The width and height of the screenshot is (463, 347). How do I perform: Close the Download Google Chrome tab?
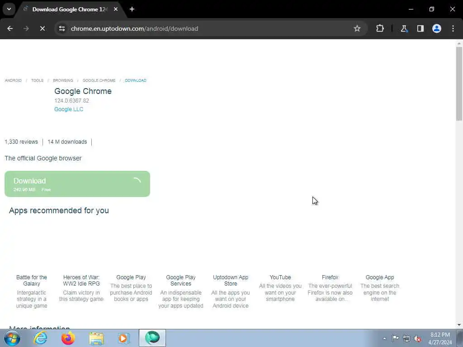[116, 9]
